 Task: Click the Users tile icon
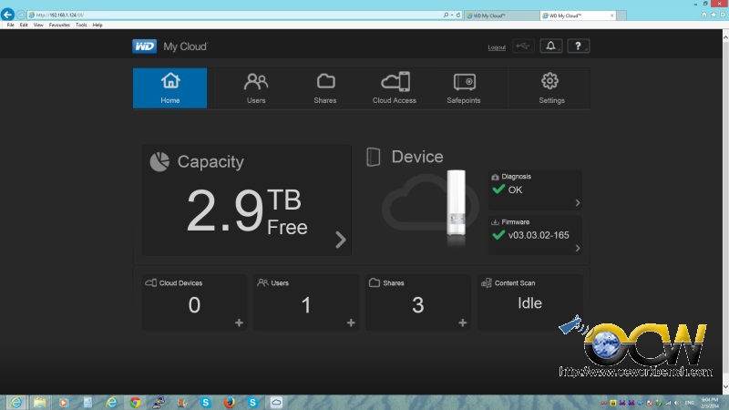[262, 282]
